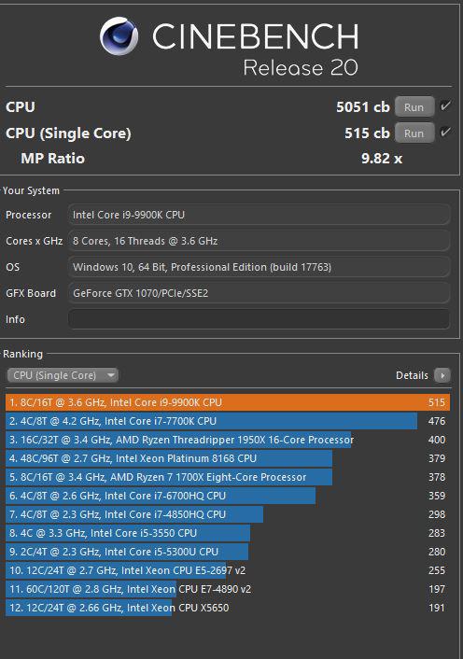Click the Processor name field
Image resolution: width=463 pixels, height=659 pixels.
[x=259, y=215]
